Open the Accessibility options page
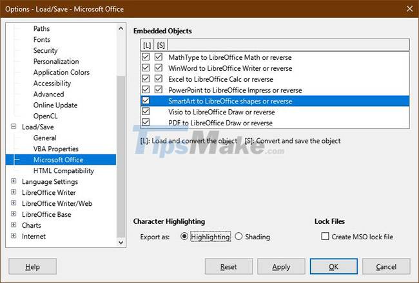Screen dimensions: 419x283 tap(52, 83)
